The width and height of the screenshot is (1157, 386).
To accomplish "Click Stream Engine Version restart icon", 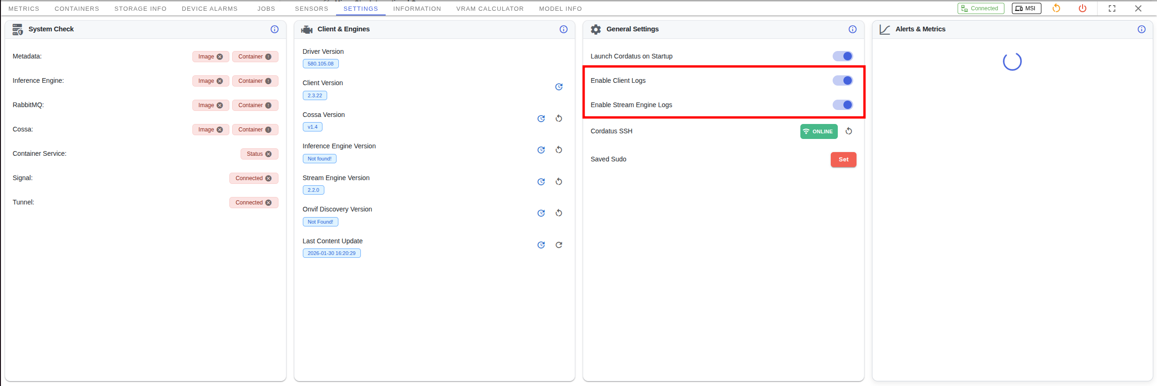I will [559, 182].
